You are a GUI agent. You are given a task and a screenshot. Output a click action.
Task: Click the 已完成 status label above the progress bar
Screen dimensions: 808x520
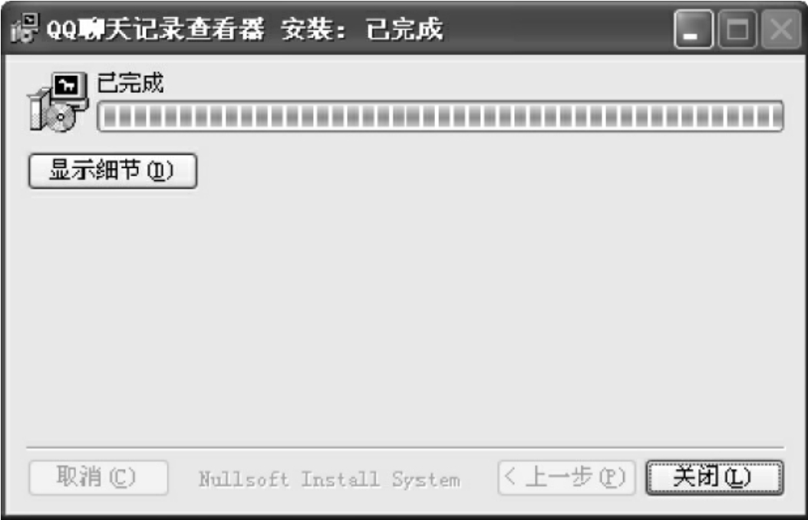[130, 83]
